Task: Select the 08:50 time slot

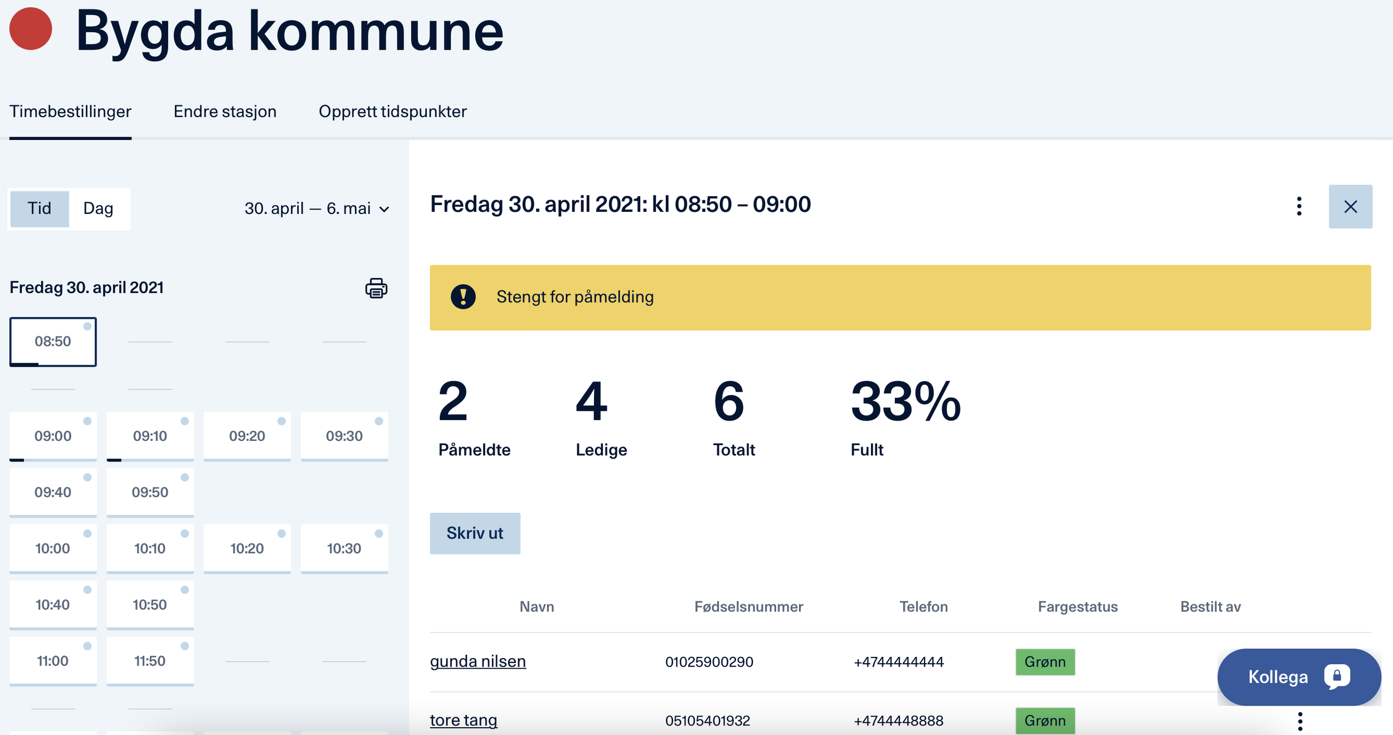Action: pyautogui.click(x=53, y=342)
